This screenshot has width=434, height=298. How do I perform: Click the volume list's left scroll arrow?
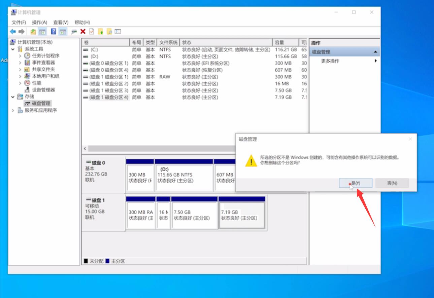[85, 149]
